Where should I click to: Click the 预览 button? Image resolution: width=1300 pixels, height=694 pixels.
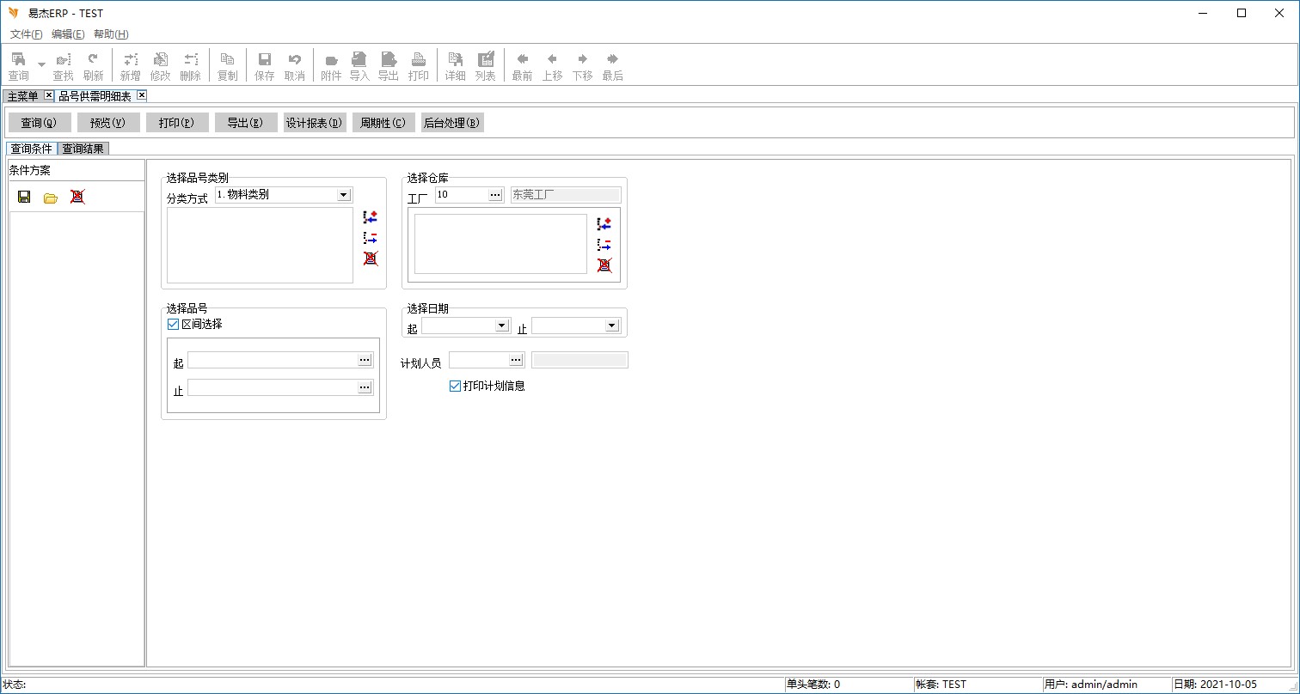pos(108,123)
